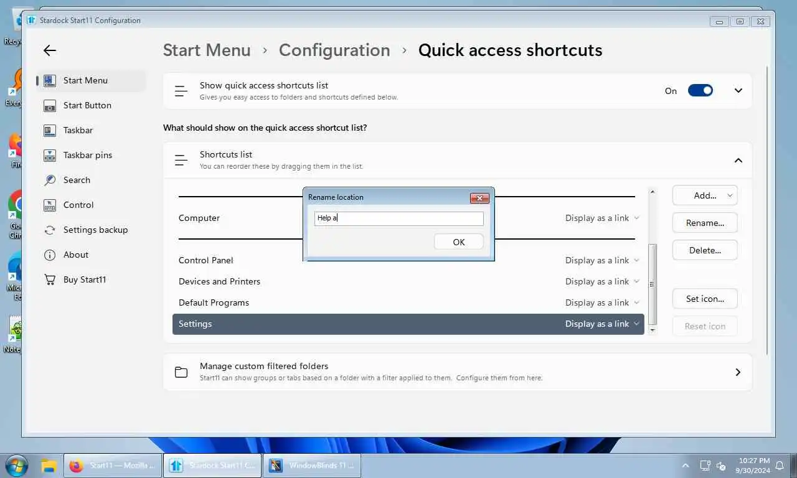Open Buy Start11 in the sidebar
This screenshot has width=797, height=478.
coord(92,279)
